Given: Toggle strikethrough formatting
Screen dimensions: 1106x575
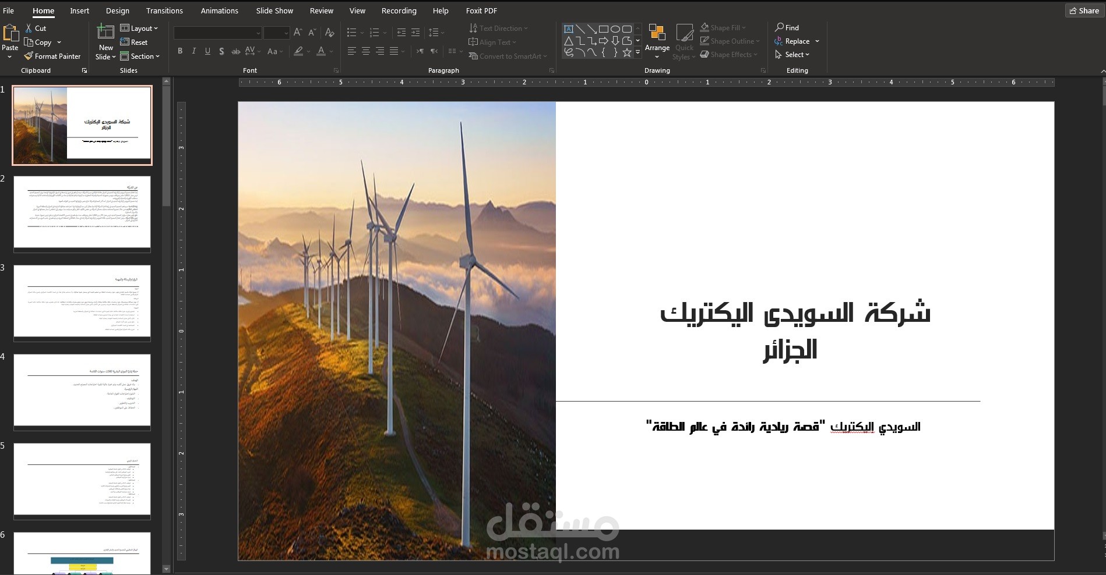Looking at the screenshot, I should click(x=235, y=51).
